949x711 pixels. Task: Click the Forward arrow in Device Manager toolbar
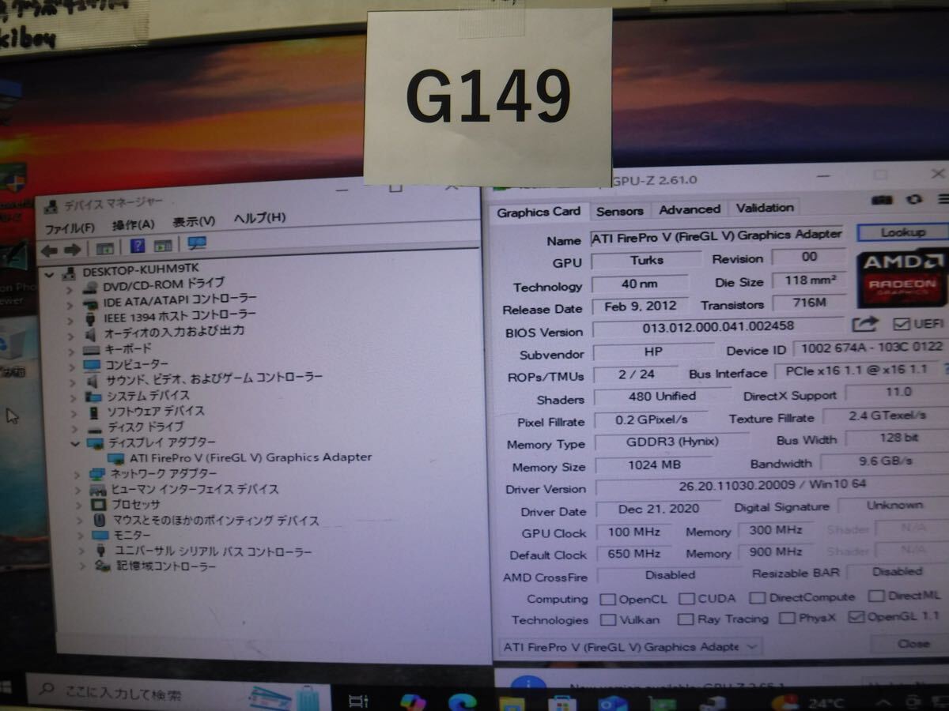tap(72, 250)
